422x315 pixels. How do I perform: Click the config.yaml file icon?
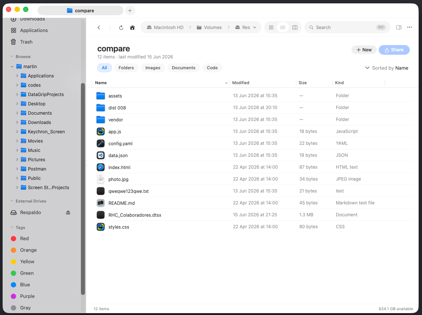101,143
